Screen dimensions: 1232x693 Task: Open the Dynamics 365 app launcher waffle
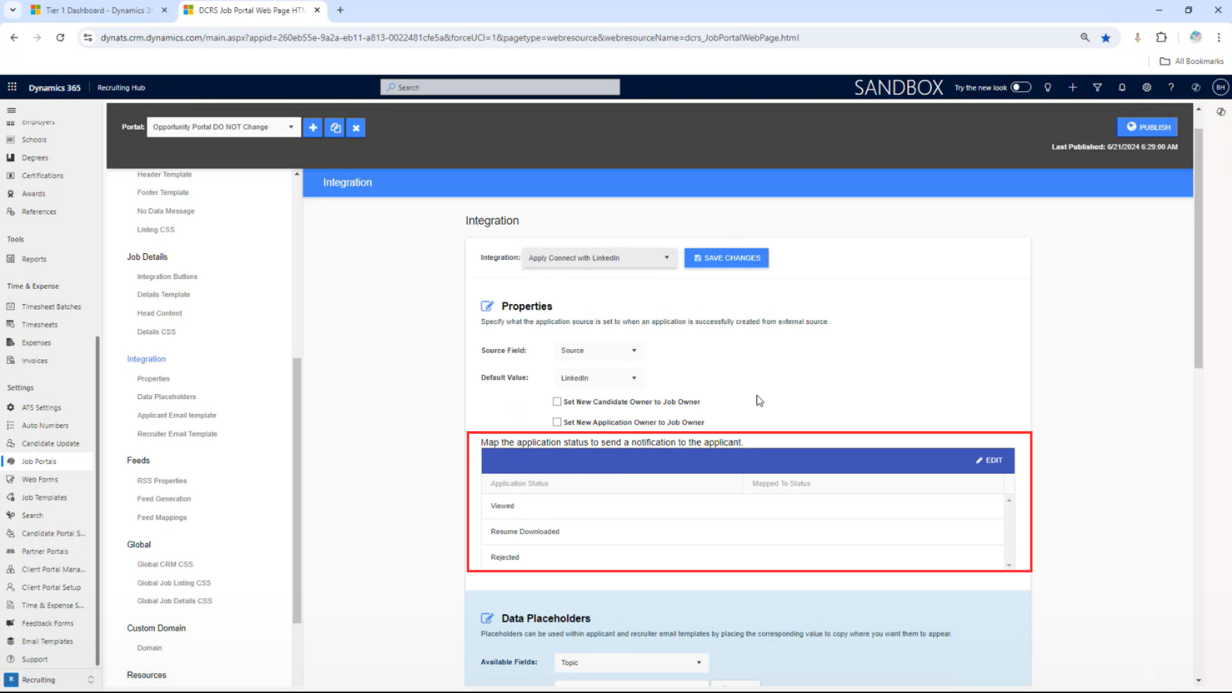(12, 87)
